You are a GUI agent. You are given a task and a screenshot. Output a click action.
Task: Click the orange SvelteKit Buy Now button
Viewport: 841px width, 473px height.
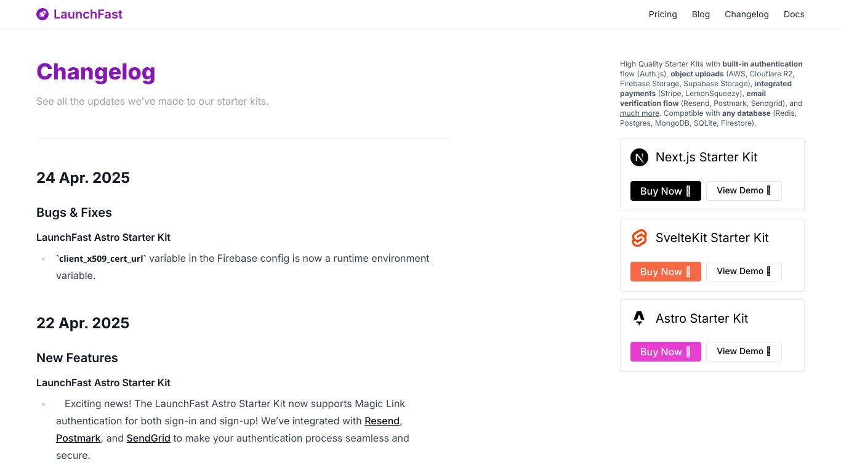click(666, 272)
